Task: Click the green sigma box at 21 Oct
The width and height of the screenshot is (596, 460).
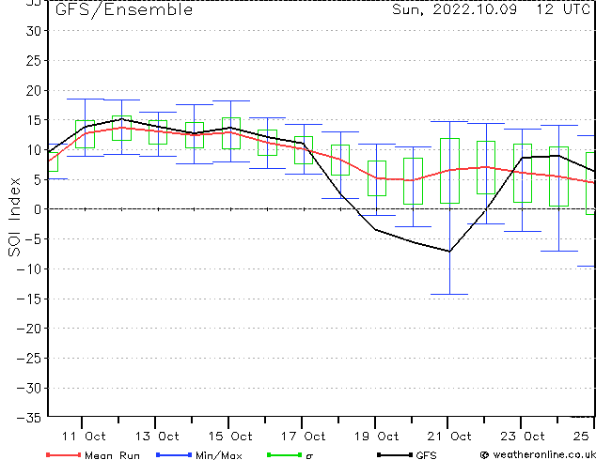Action: (449, 171)
